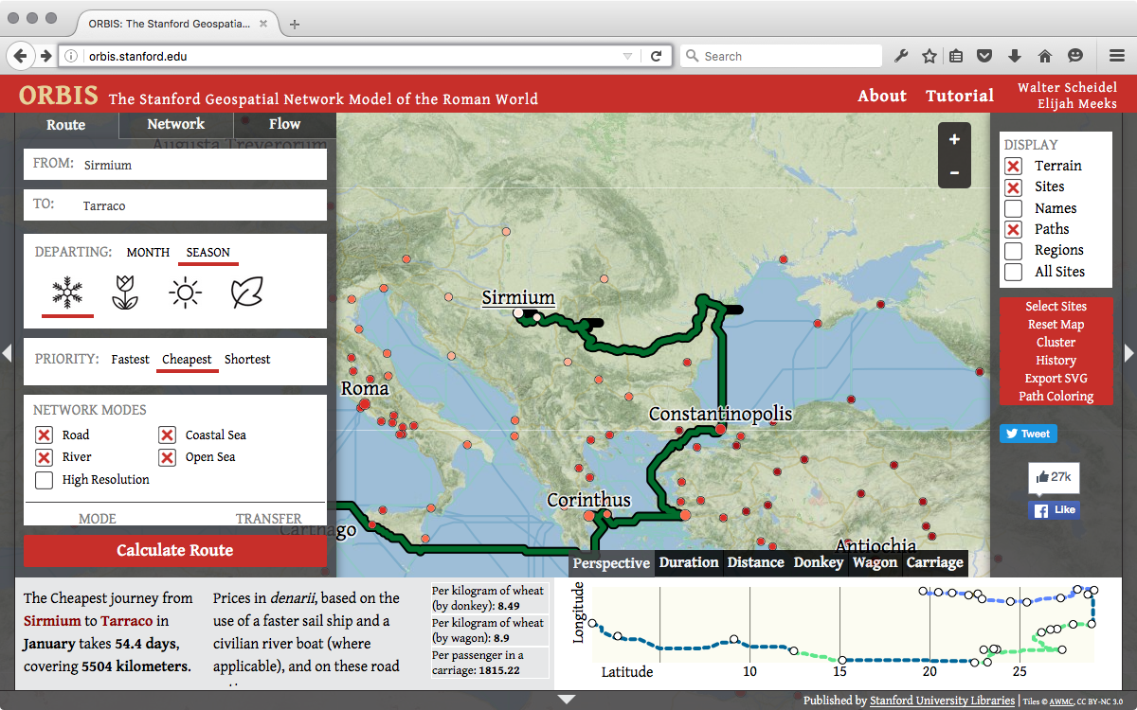Open the bookmarks list icon
This screenshot has height=710, width=1137.
[957, 56]
